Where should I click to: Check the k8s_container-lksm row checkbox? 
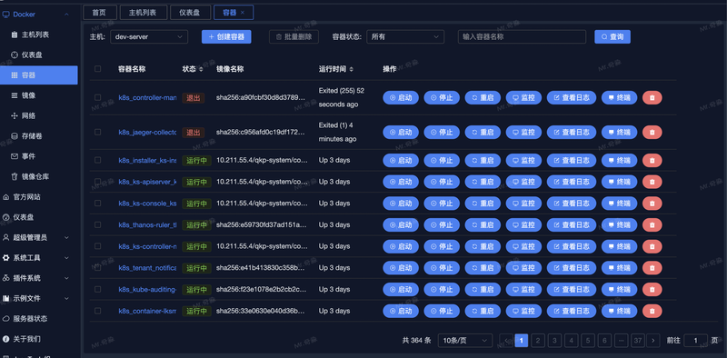click(x=98, y=310)
